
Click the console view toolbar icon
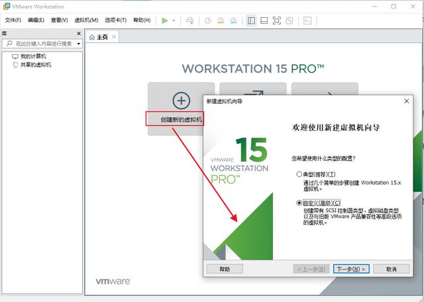(307, 20)
